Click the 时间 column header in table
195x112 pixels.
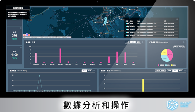(165, 21)
